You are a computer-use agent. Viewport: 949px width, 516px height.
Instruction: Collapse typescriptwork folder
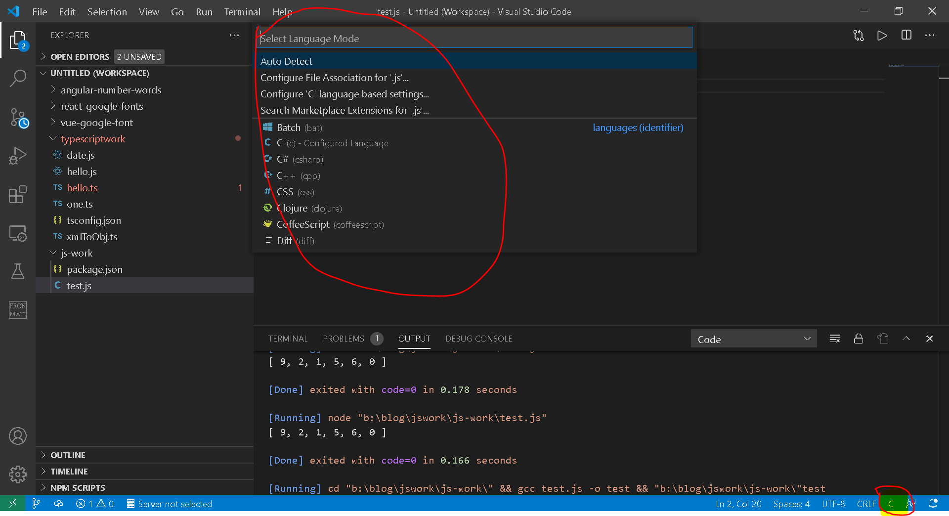click(92, 139)
